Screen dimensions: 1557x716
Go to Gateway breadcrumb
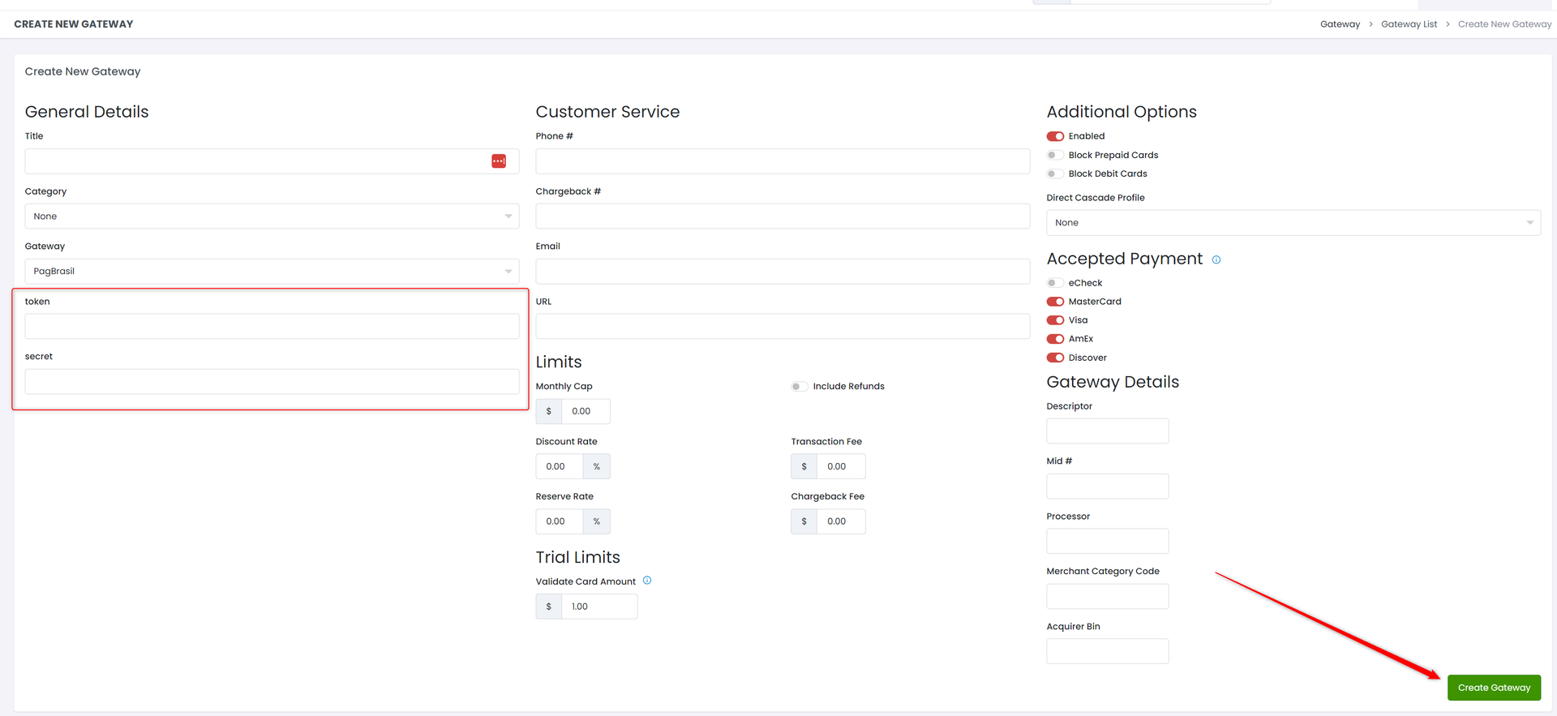[1340, 24]
